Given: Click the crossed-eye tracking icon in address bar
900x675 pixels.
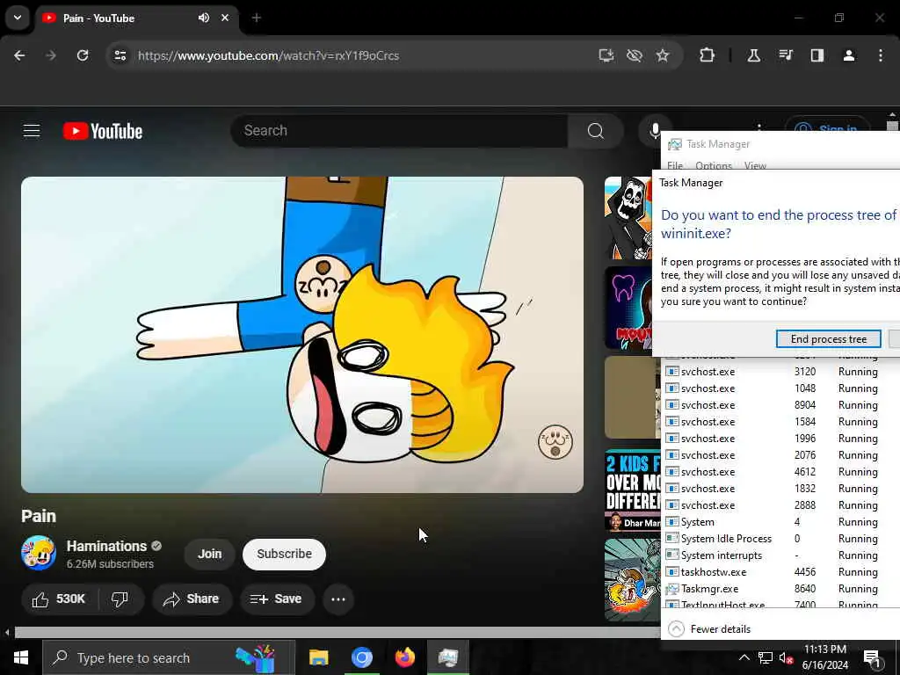Looking at the screenshot, I should click(x=635, y=55).
